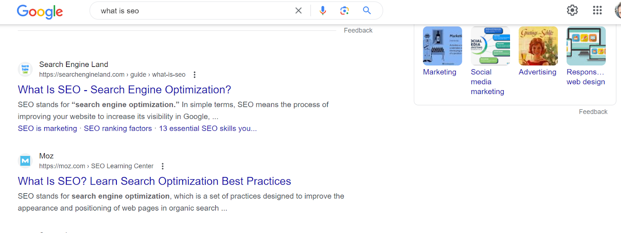Open the Google apps grid
Screen dimensions: 621x233
597,10
